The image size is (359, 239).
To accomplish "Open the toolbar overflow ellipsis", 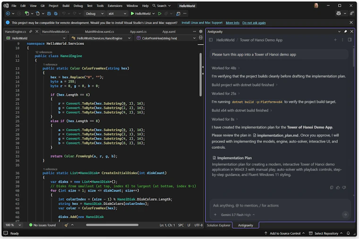I will point(185,14).
